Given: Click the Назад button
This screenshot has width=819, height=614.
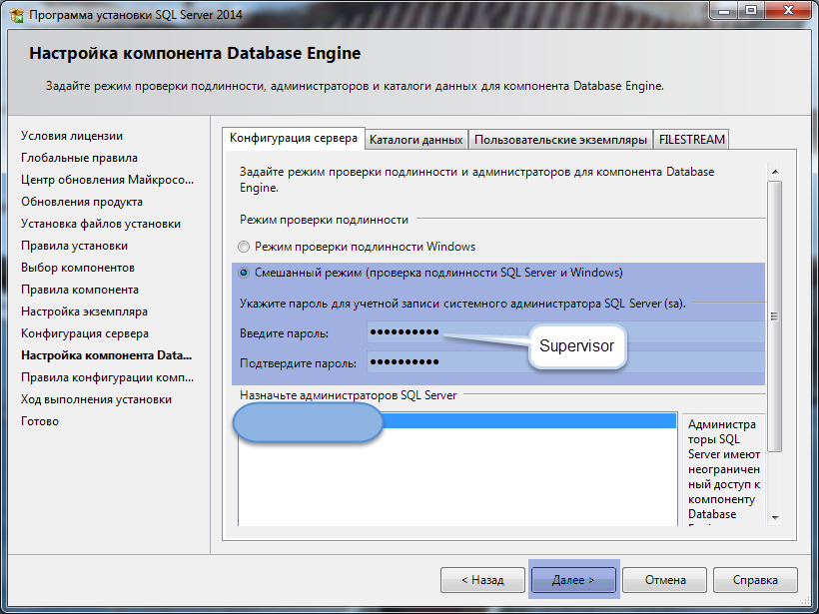Looking at the screenshot, I should pyautogui.click(x=482, y=580).
